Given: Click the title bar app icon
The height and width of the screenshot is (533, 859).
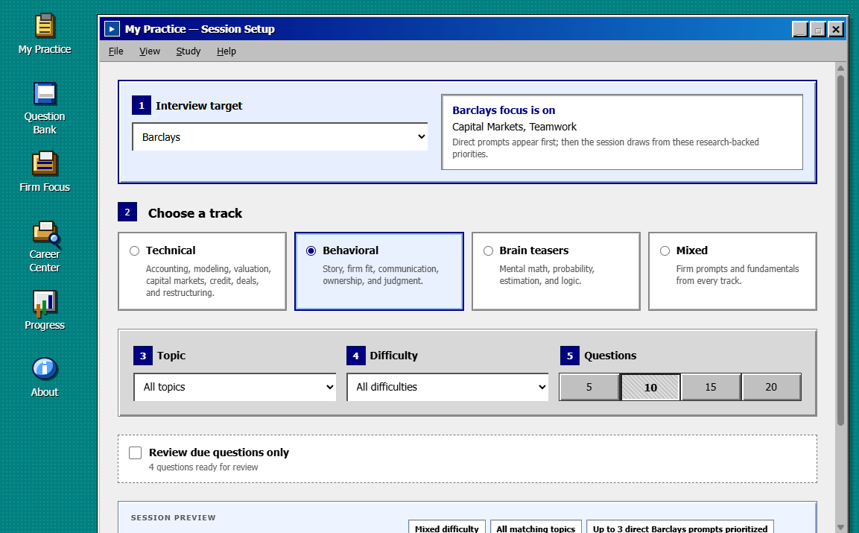Looking at the screenshot, I should 112,28.
